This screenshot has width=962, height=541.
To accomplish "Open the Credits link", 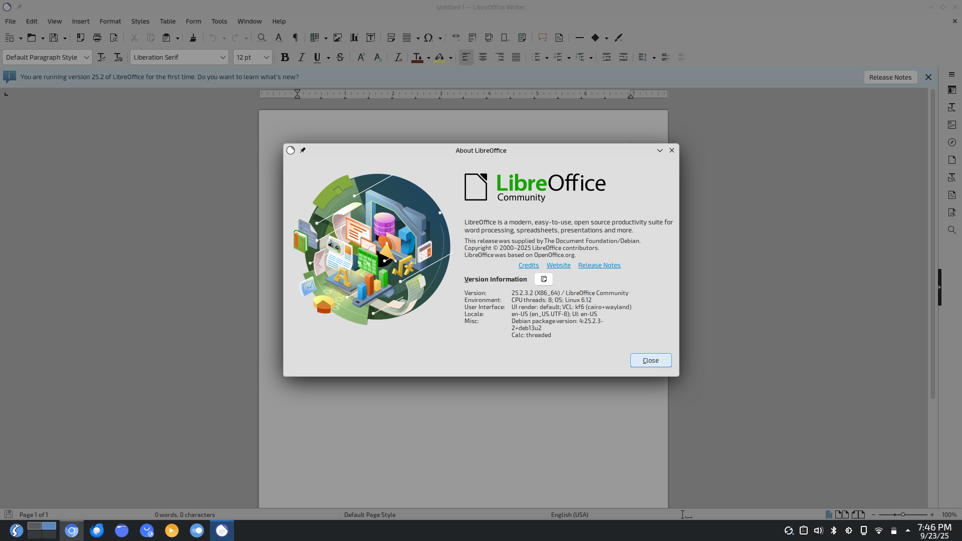I will (x=528, y=265).
